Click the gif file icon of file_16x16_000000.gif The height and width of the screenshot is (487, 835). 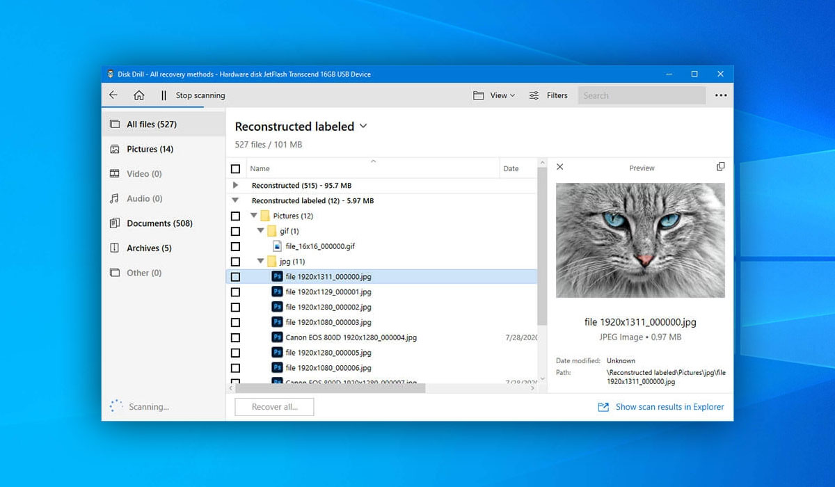pos(277,246)
